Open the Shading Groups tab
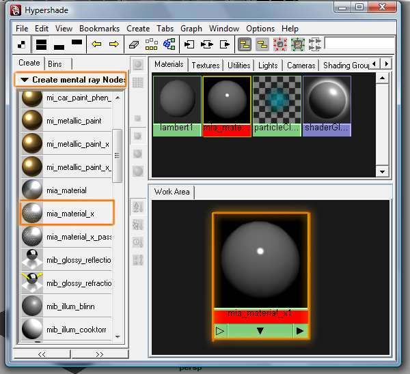The image size is (410, 374). click(345, 66)
